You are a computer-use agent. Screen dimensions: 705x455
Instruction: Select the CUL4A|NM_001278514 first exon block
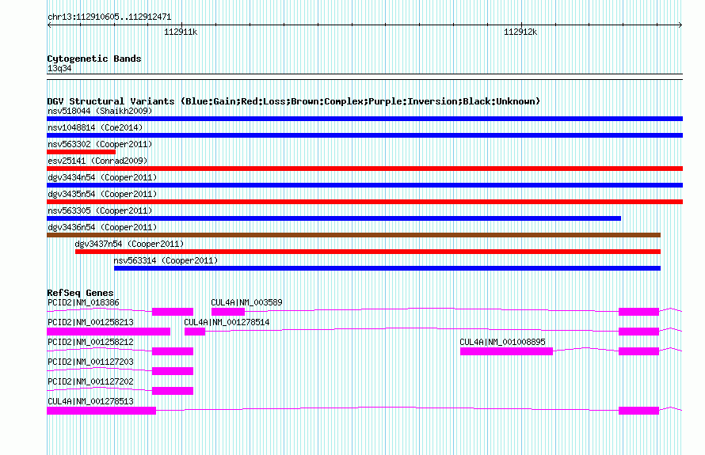click(x=195, y=332)
